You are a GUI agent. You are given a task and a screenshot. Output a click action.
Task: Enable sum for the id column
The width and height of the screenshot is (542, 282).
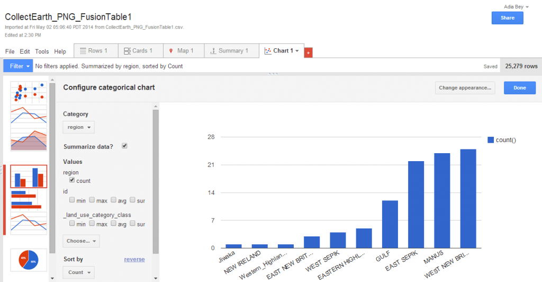pos(132,200)
